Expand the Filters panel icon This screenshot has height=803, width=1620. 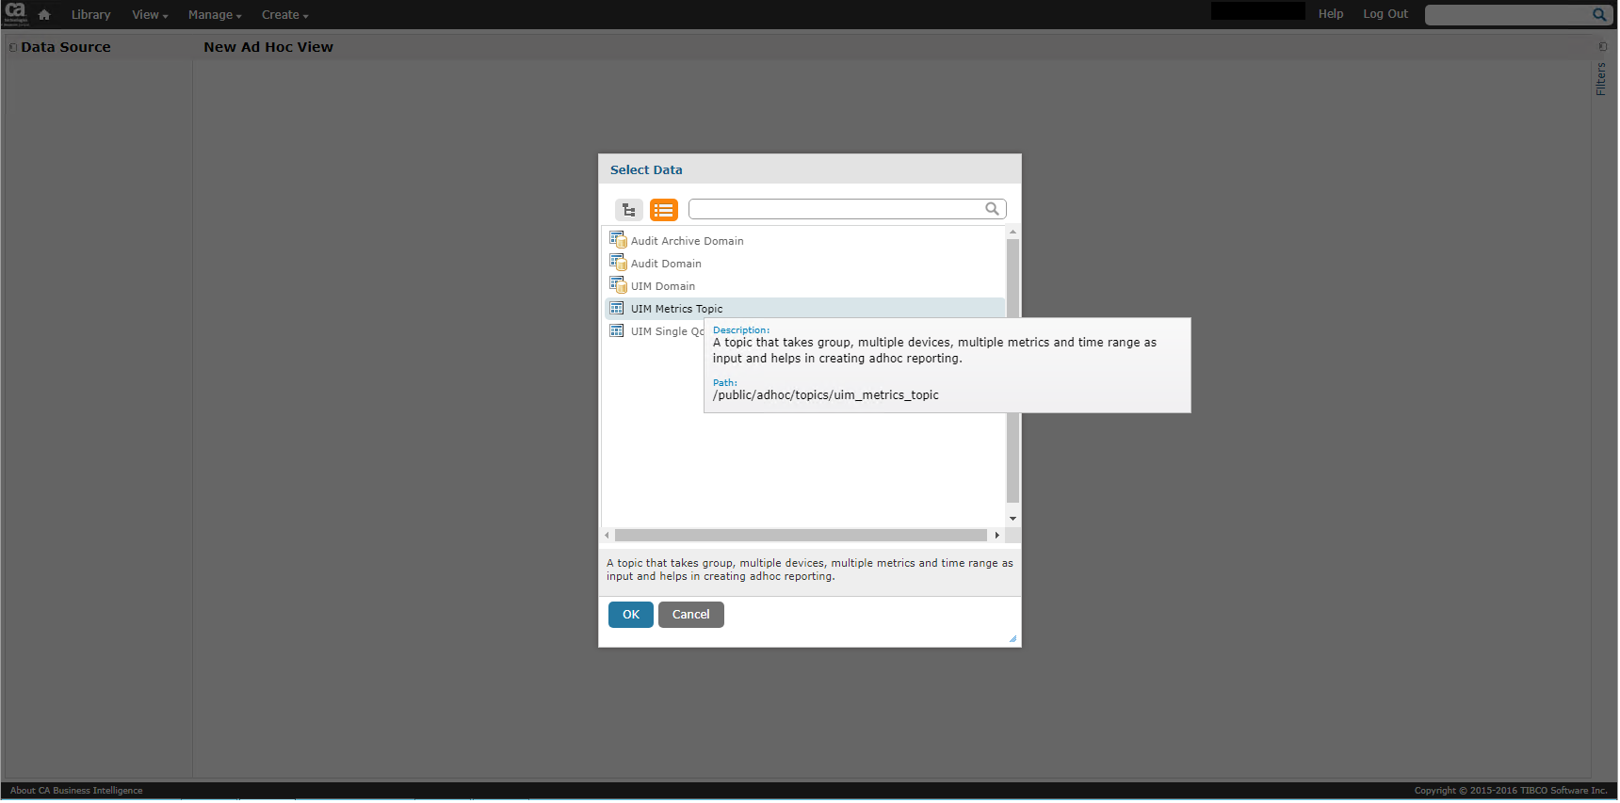pyautogui.click(x=1603, y=46)
